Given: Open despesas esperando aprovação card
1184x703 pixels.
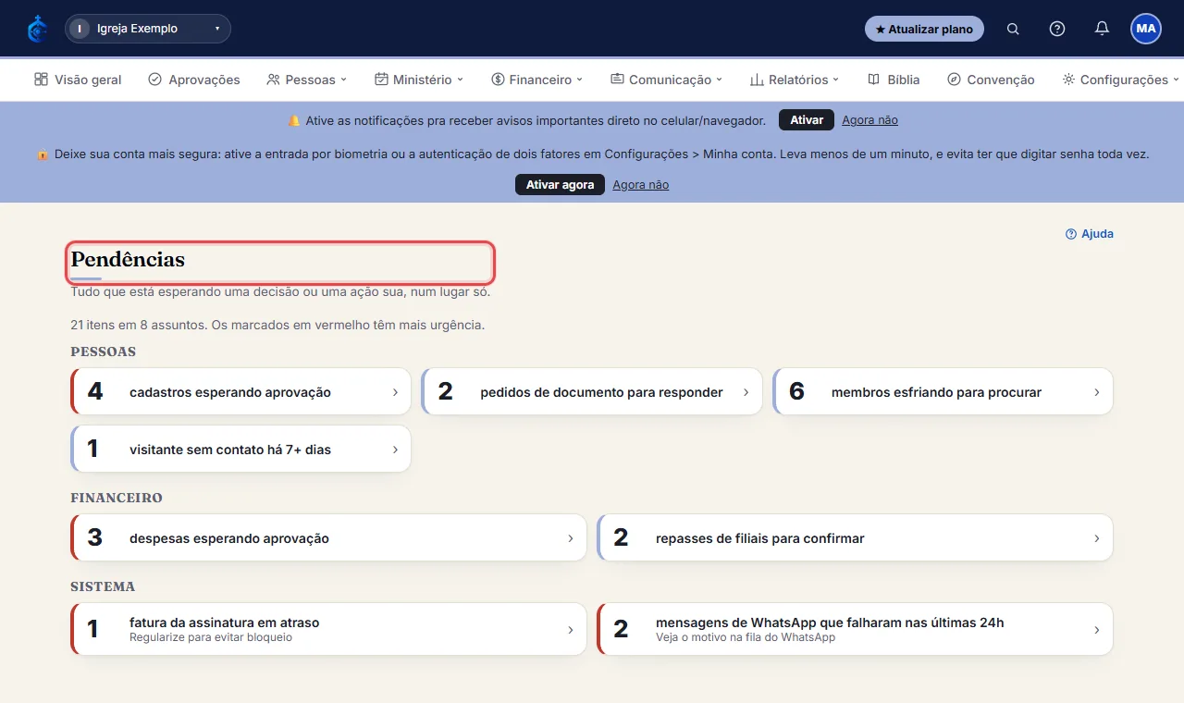Looking at the screenshot, I should (328, 538).
